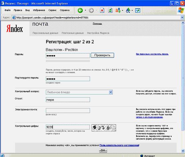Refresh the page with the green arrows icon
The image size is (185, 157).
110,10
